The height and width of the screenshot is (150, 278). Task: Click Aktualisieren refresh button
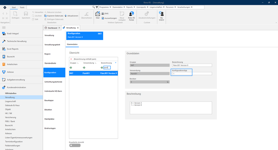point(71,16)
